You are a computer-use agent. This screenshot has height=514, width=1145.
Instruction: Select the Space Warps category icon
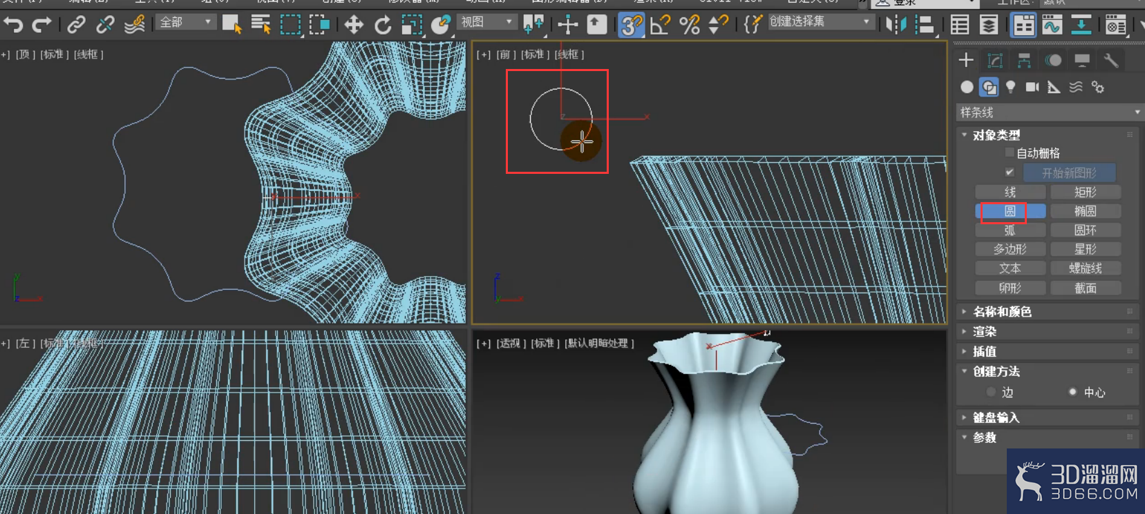[1076, 87]
